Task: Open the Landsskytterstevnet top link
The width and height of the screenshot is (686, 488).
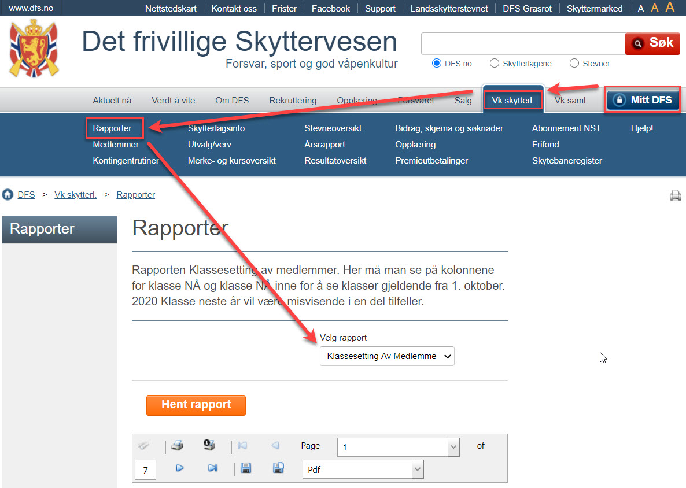Action: tap(449, 8)
